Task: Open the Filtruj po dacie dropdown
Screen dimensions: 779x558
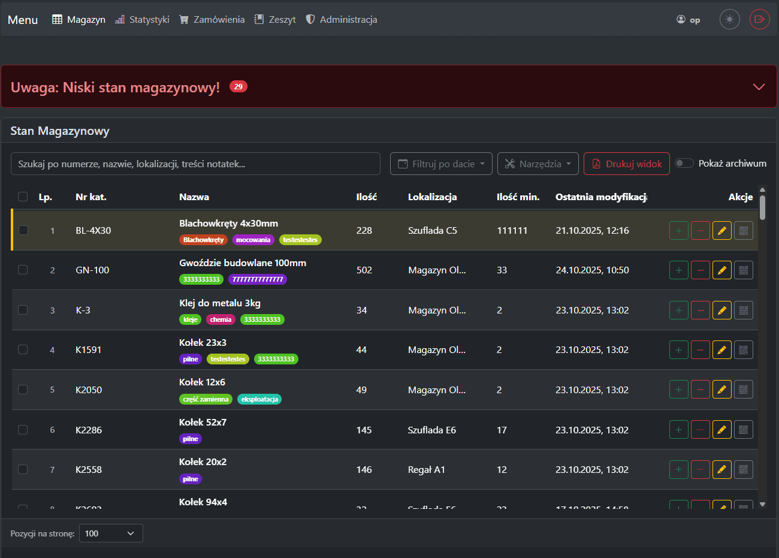Action: pyautogui.click(x=441, y=164)
